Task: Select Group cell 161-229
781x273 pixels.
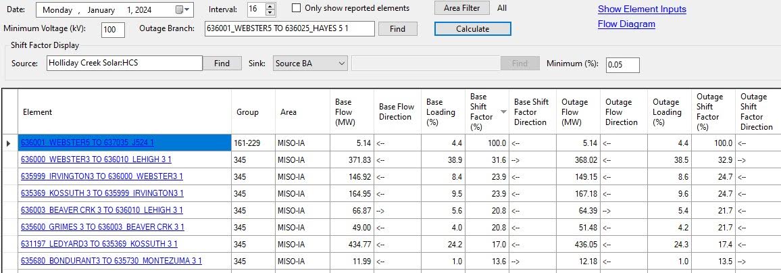Action: point(253,143)
